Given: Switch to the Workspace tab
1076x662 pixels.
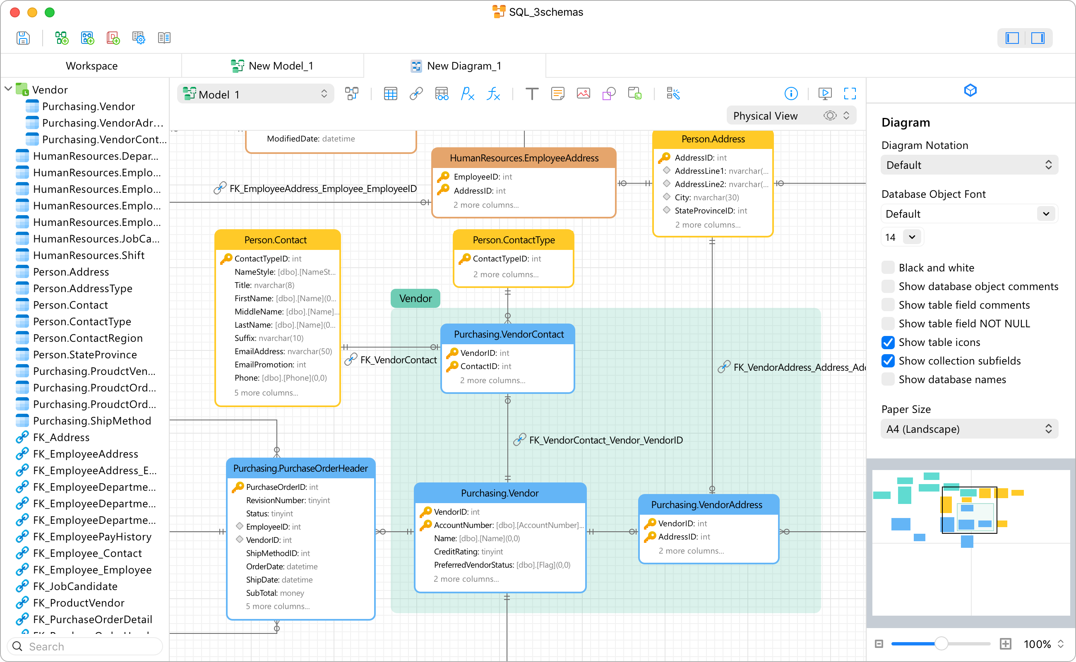Looking at the screenshot, I should [91, 66].
